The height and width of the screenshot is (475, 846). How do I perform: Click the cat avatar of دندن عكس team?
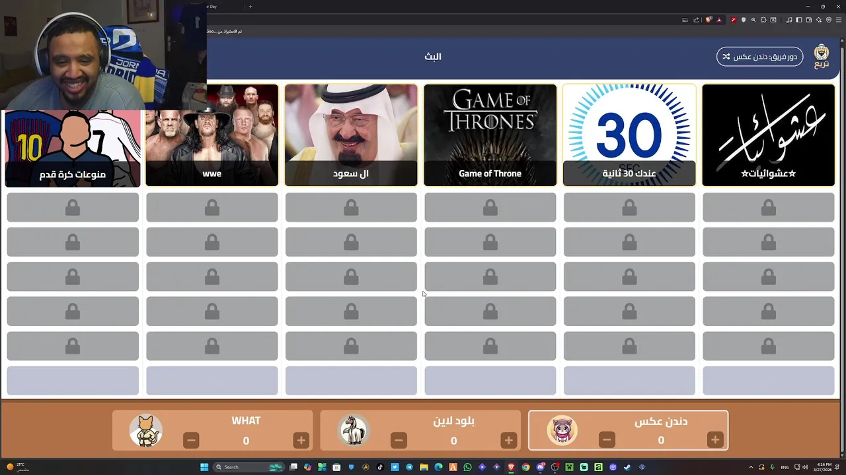point(562,430)
